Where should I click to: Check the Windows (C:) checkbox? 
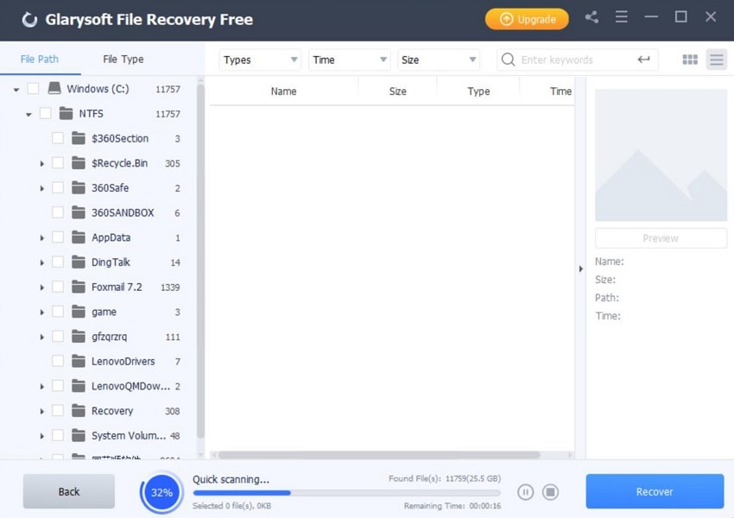33,88
